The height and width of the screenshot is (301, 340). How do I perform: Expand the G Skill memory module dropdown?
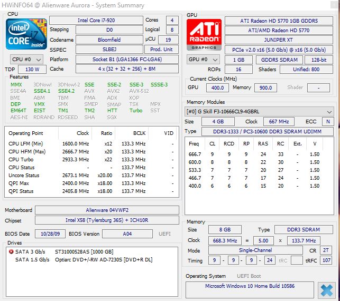pos(259,112)
